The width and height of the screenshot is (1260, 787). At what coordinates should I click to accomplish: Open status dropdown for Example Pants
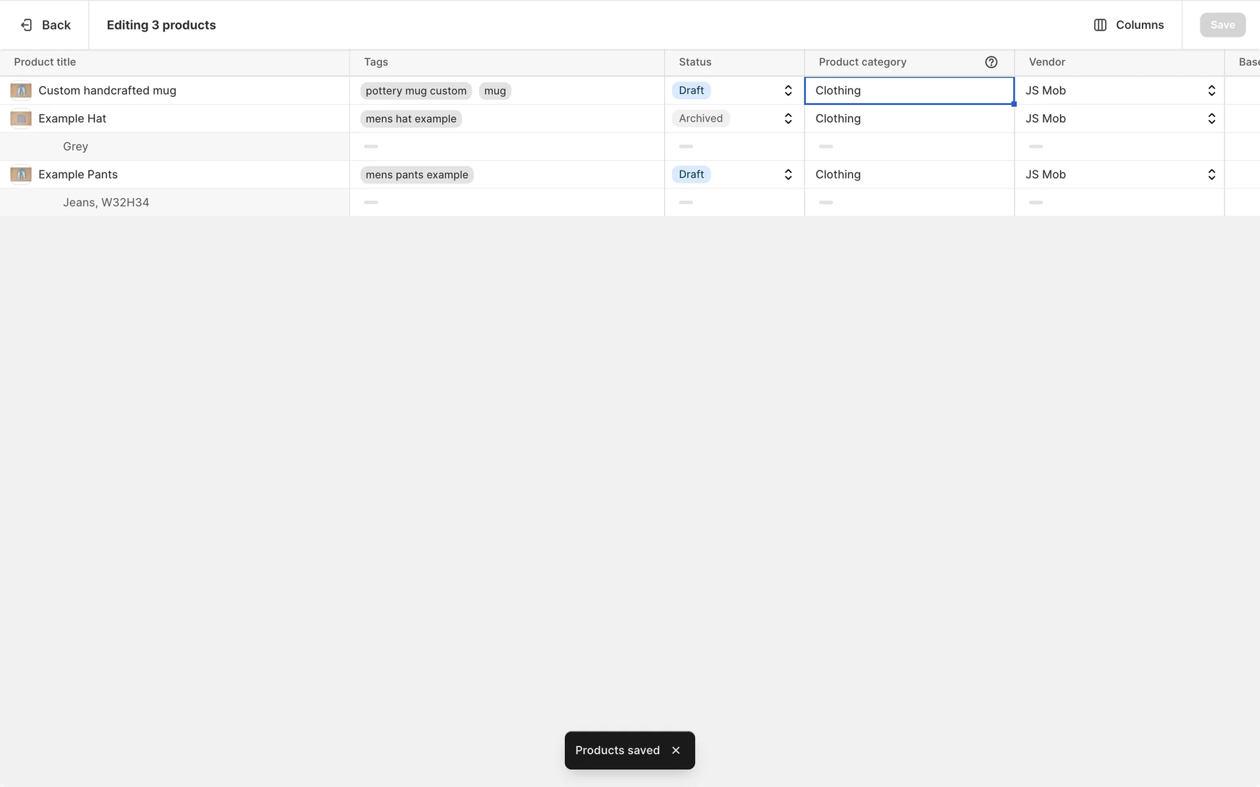click(787, 174)
